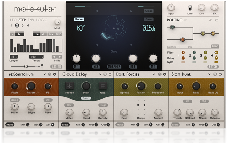The width and height of the screenshot is (228, 143).
Task: Toggle Slam Dunk power button
Action: coord(220,74)
